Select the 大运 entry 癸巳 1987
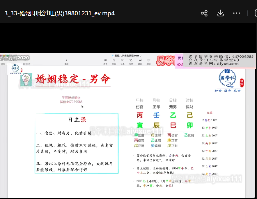Screen dimensions: 257x199 point(210,120)
